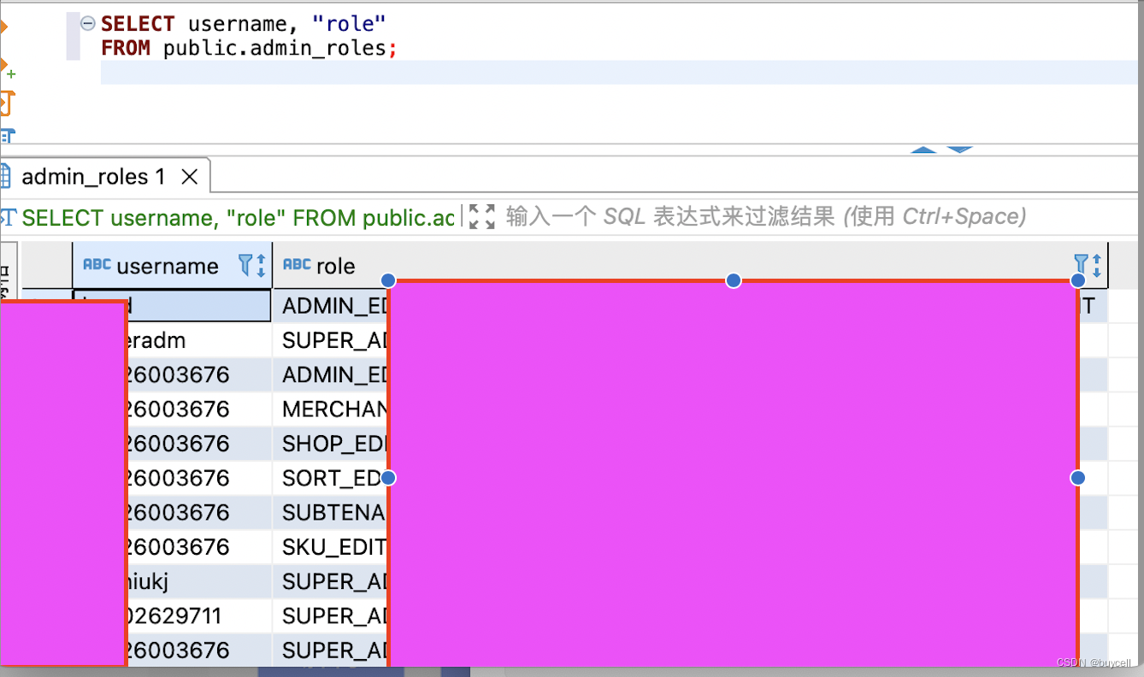Screen dimensions: 1144x677
Task: Focus the SQL expression filter input field
Action: (766, 216)
